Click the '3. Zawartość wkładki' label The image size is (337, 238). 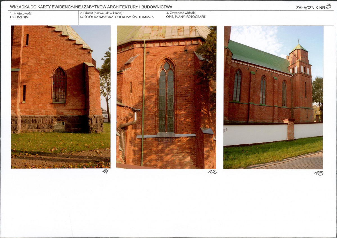click(x=181, y=13)
